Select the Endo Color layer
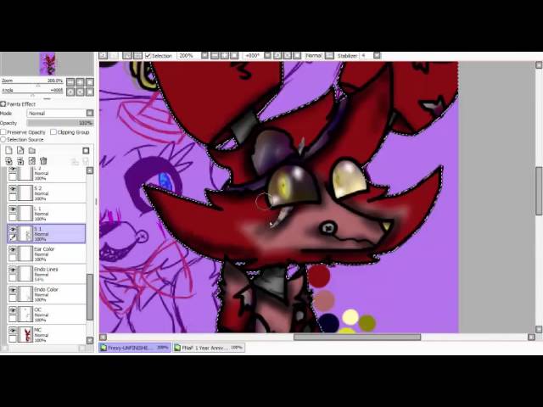Image resolution: width=543 pixels, height=407 pixels. (47, 294)
